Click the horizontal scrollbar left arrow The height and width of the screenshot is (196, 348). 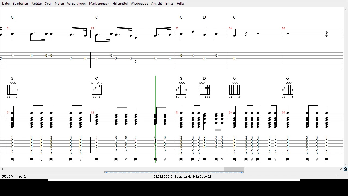click(2, 169)
